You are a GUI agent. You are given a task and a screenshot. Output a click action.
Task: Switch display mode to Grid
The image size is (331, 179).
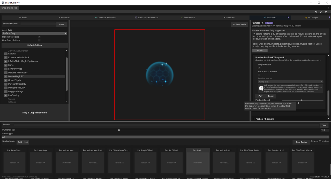(x=20, y=142)
